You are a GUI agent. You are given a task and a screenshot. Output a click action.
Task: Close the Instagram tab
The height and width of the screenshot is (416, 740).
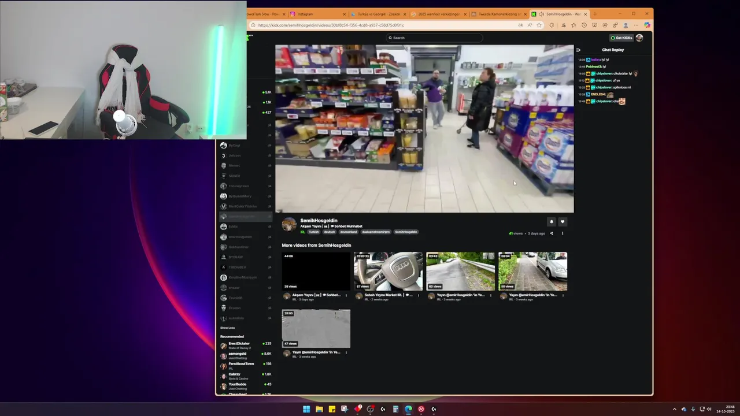344,14
